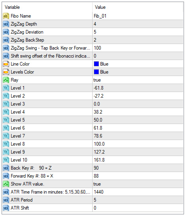The image size is (186, 216).
Task: Click the integer icon beside Back Key #
Action: pyautogui.click(x=6, y=168)
